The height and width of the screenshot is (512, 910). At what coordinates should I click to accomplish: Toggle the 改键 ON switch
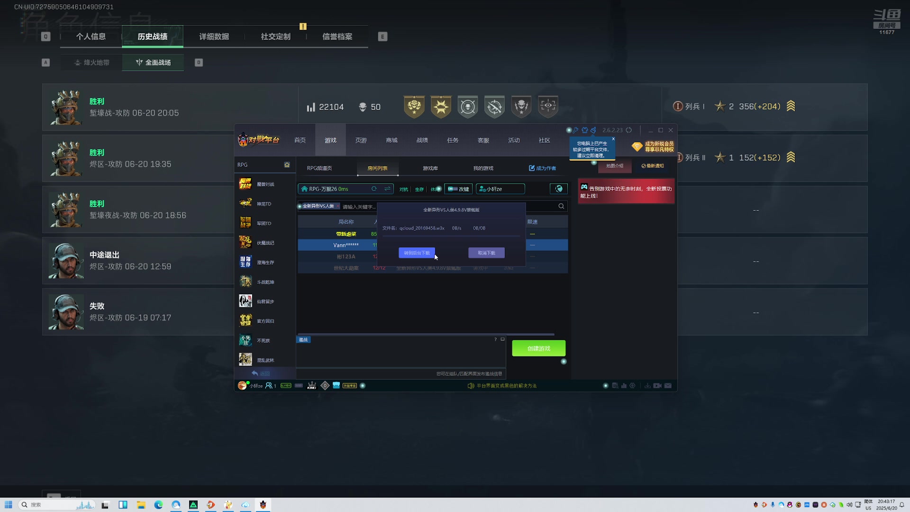coord(453,189)
